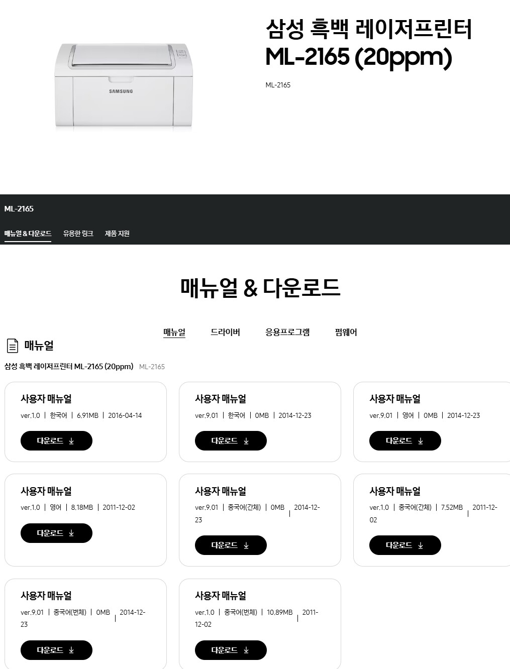Switch to the 드라이버 tab

(x=225, y=332)
